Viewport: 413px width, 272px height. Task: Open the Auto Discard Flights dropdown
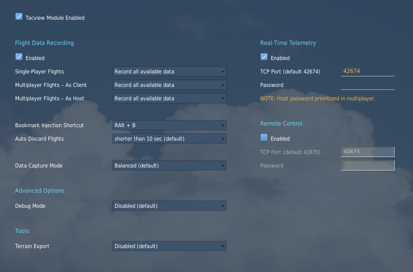[x=170, y=139]
